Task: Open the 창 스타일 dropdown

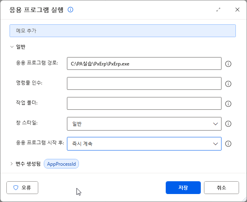Action: point(144,124)
